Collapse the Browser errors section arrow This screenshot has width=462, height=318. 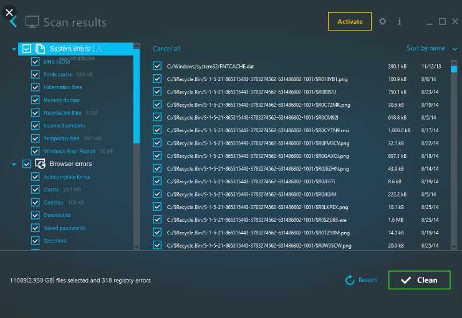click(14, 165)
